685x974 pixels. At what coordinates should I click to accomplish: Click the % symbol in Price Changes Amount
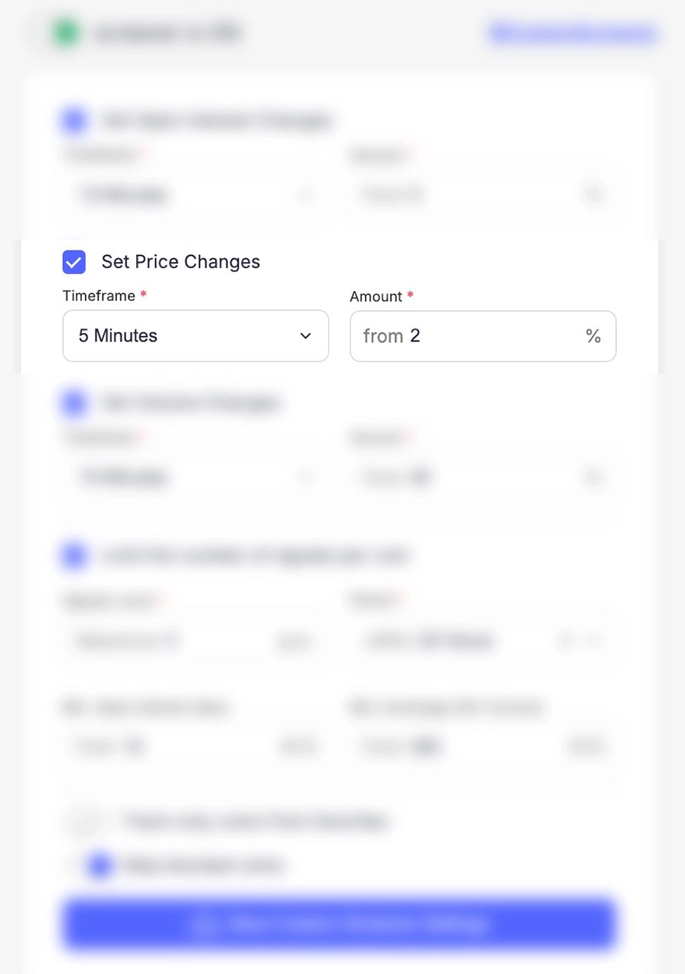593,336
